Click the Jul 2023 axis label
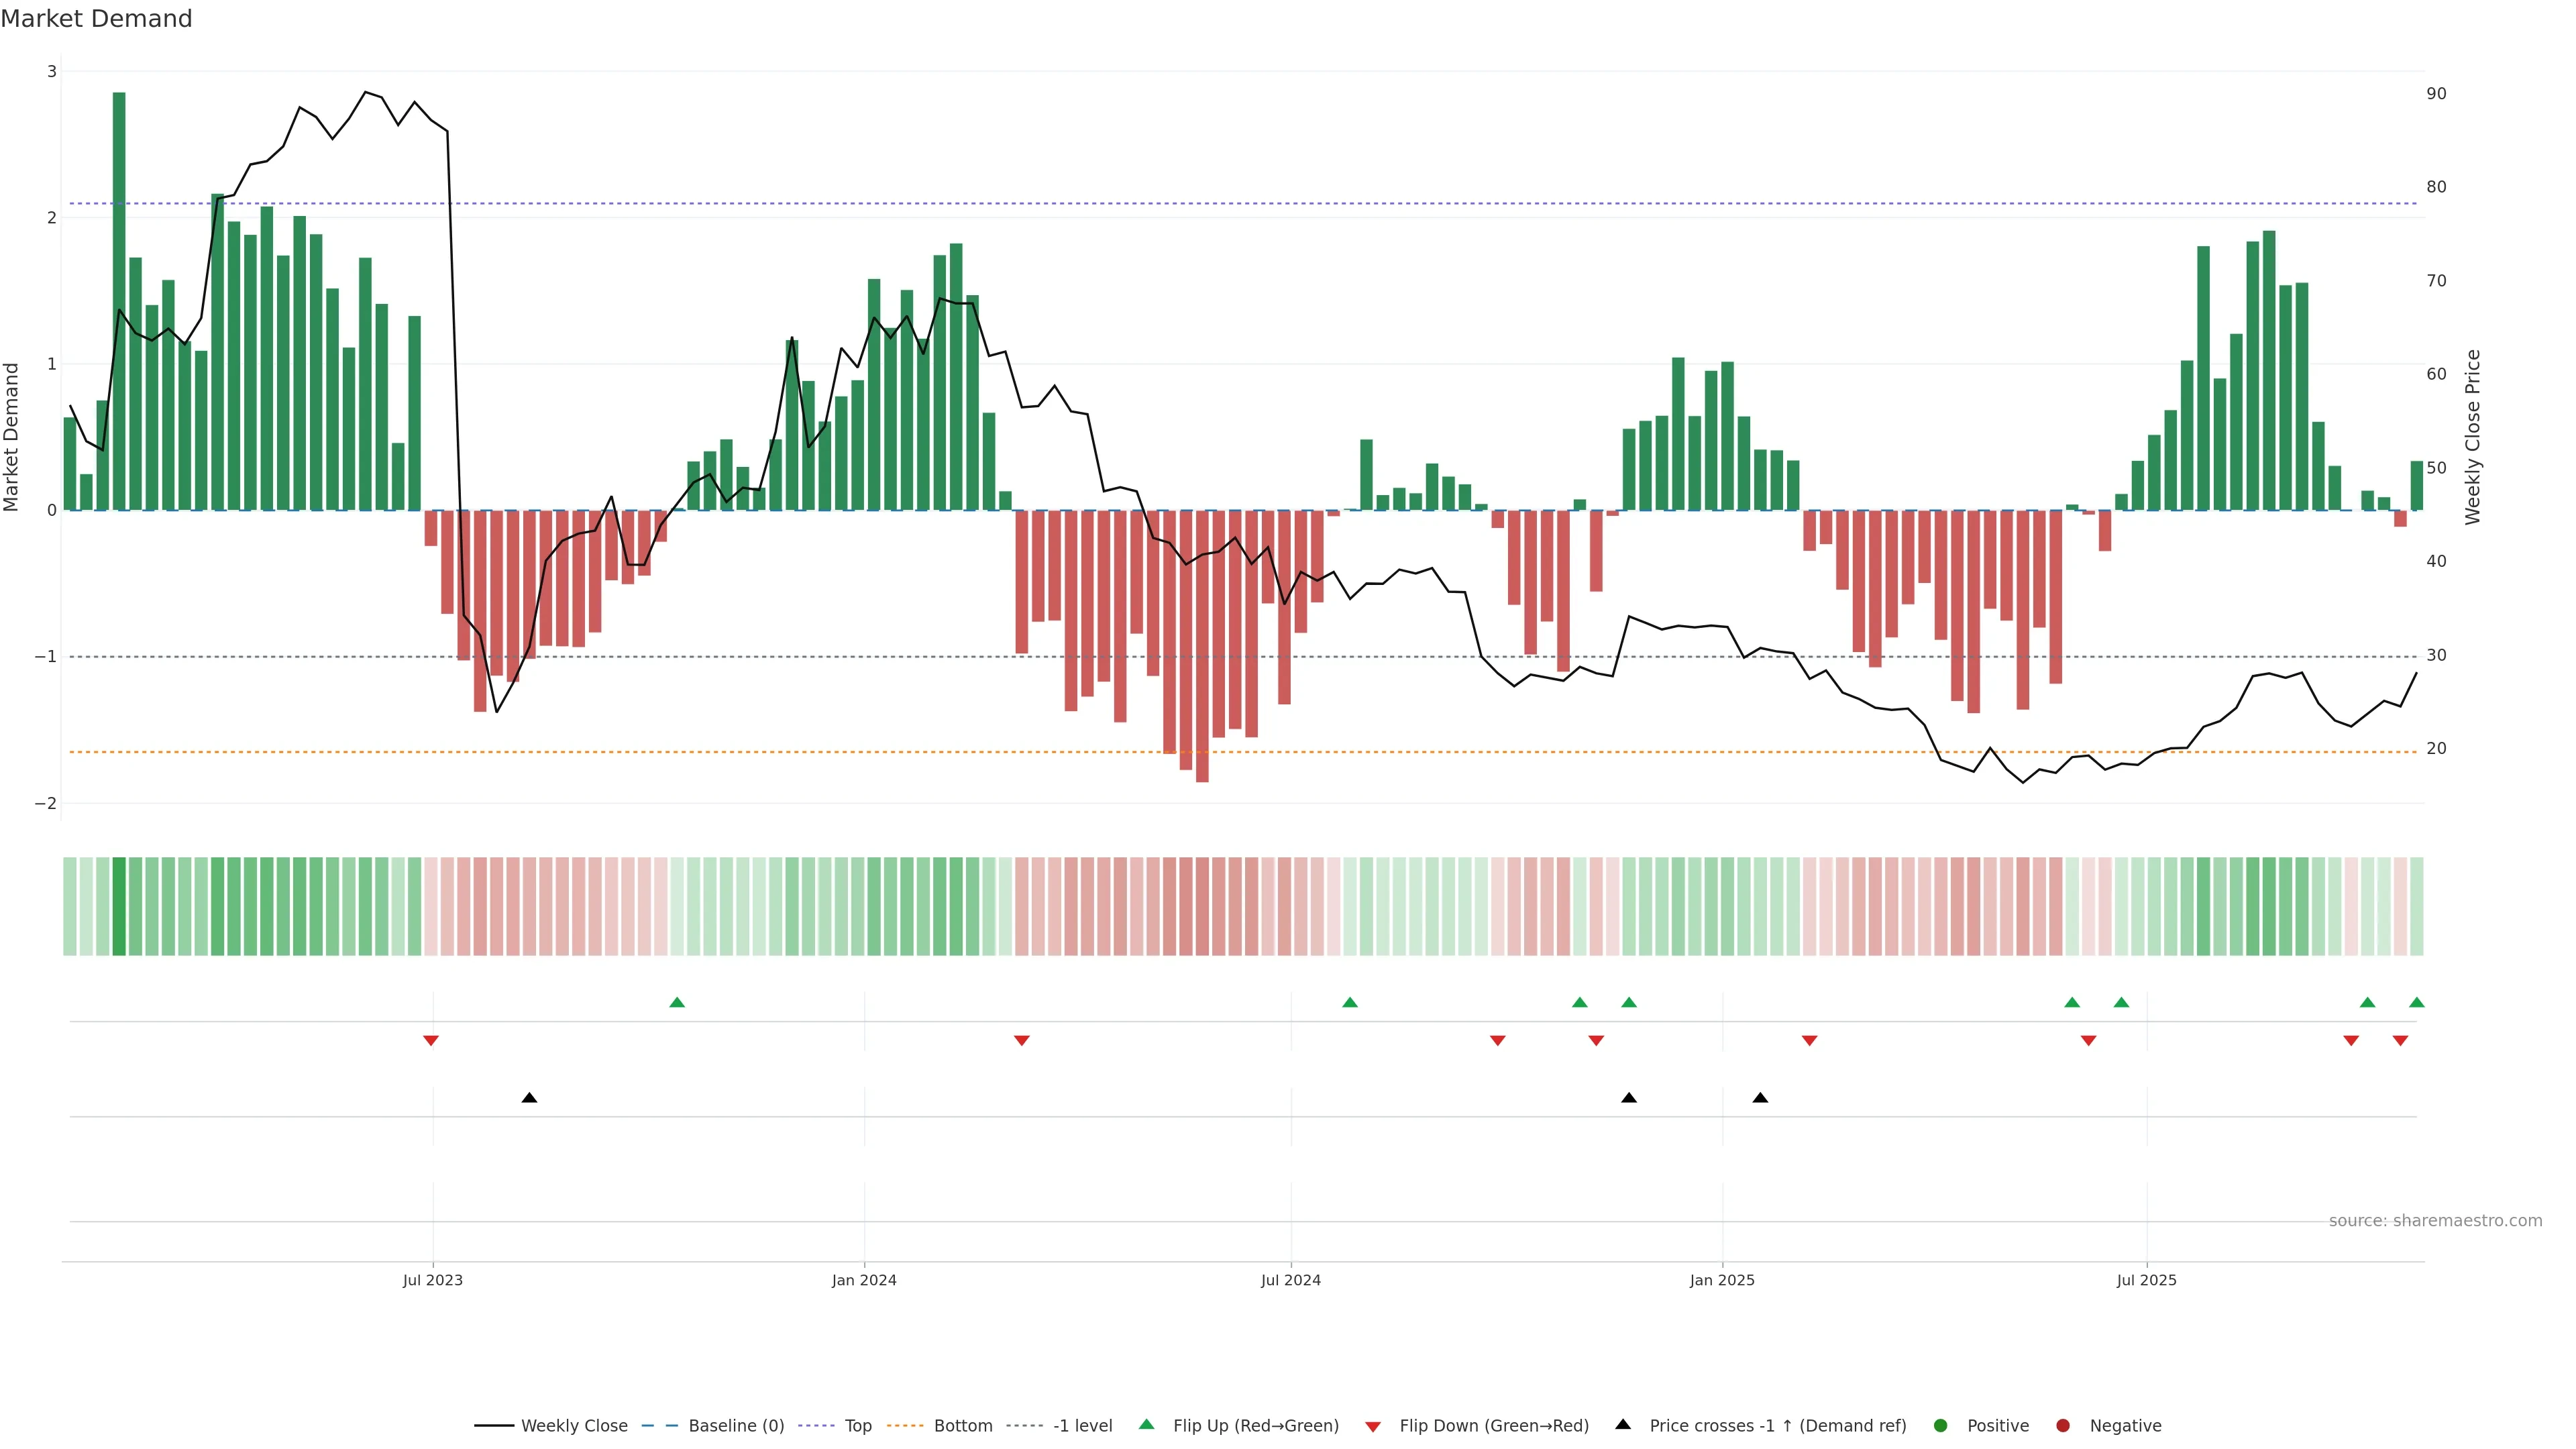This screenshot has height=1449, width=2576. (x=432, y=1280)
